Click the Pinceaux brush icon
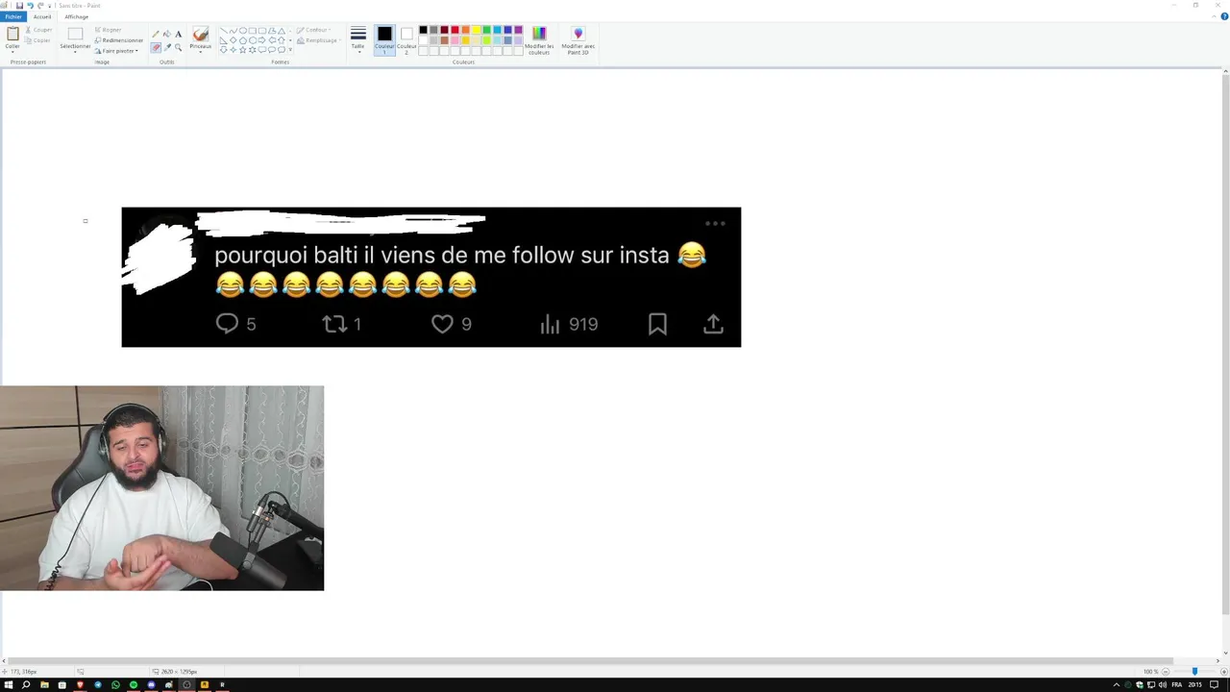 pos(200,34)
